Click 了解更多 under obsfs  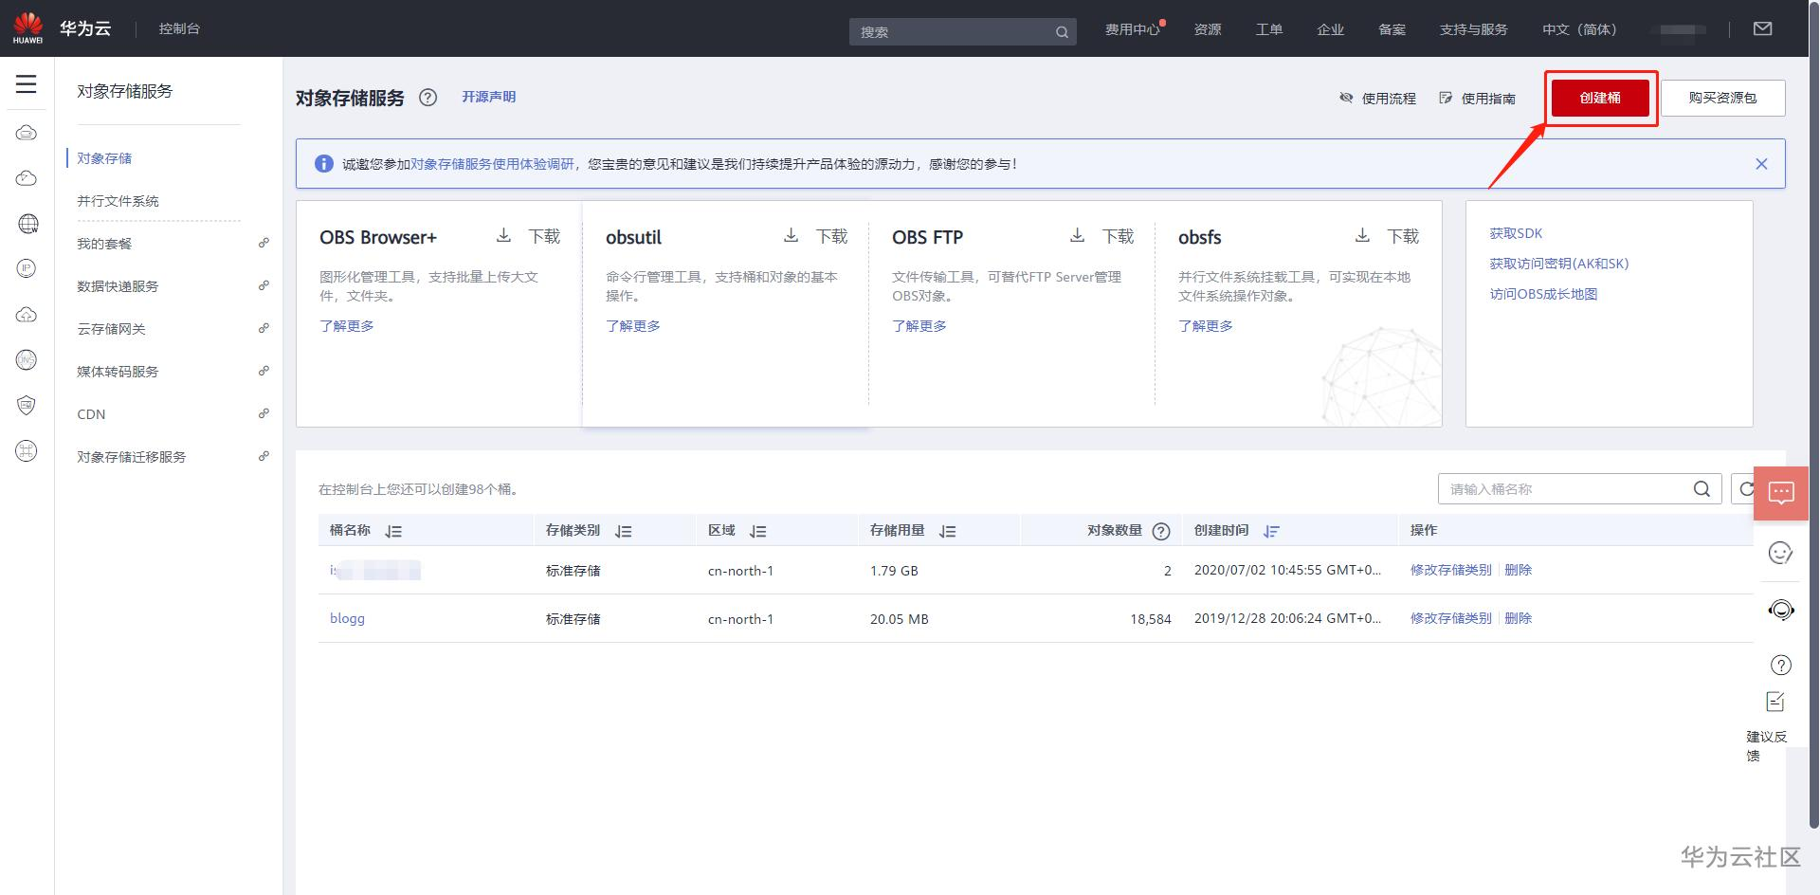click(x=1206, y=326)
